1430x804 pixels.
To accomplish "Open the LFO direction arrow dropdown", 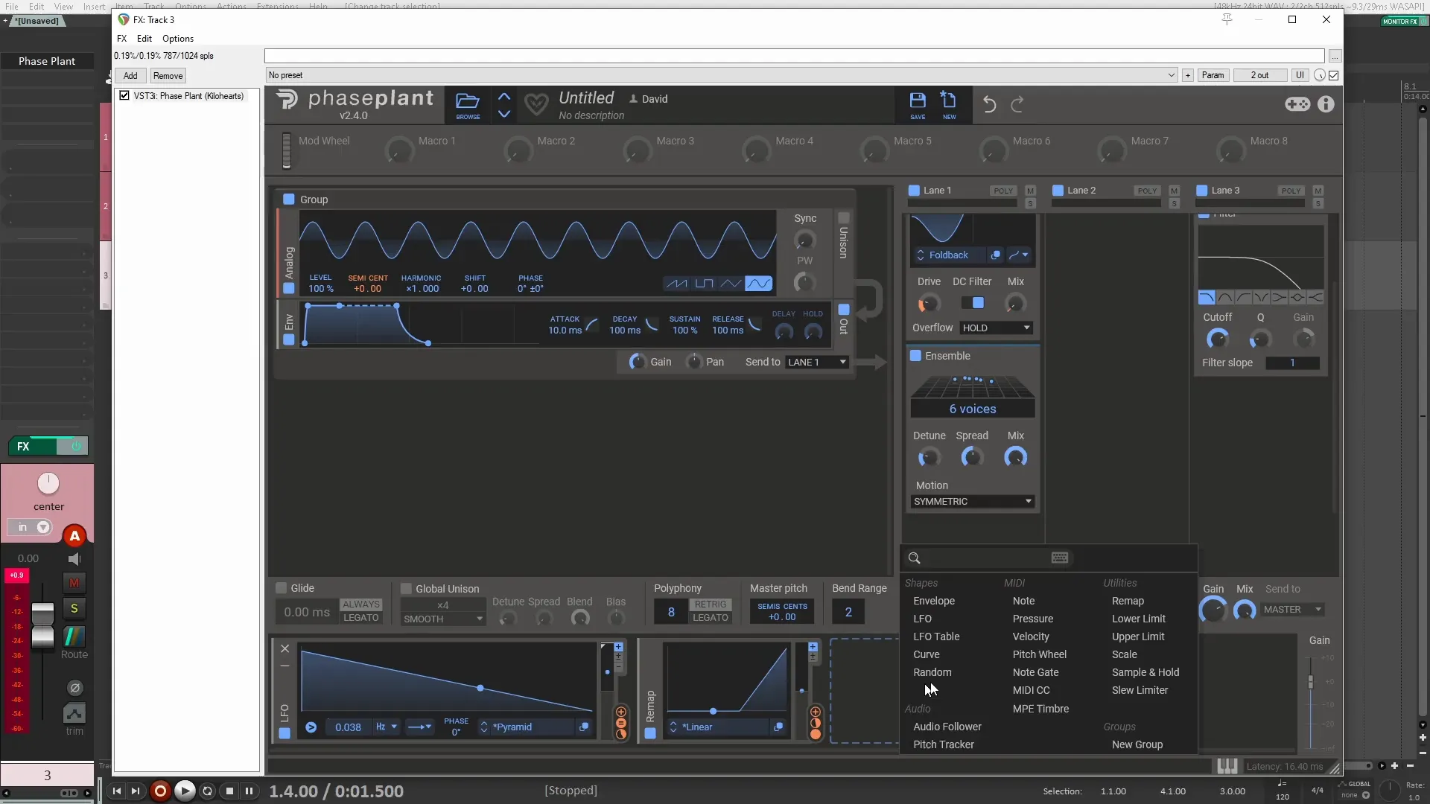I will click(x=419, y=727).
